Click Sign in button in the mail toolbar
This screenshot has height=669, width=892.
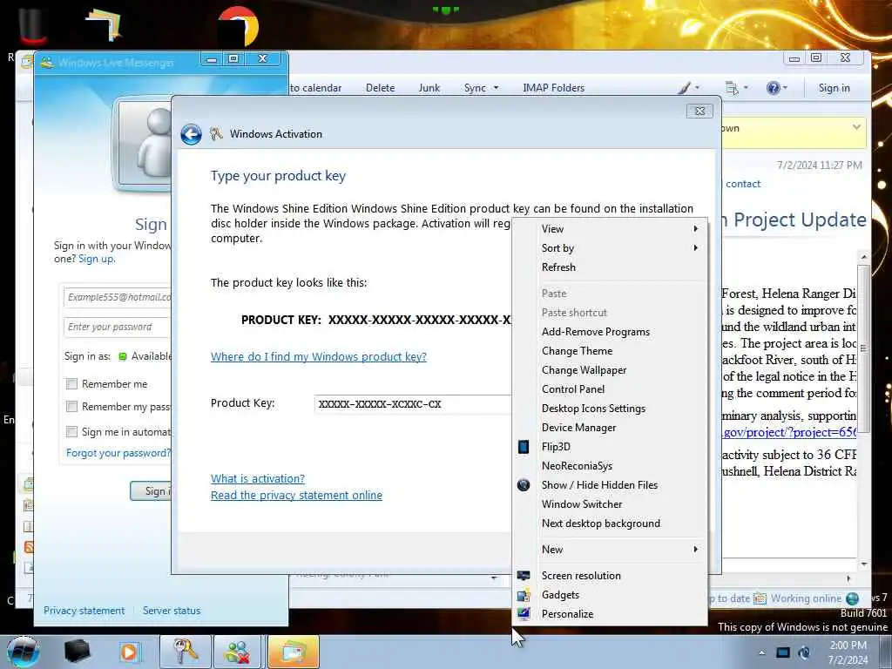tap(834, 88)
